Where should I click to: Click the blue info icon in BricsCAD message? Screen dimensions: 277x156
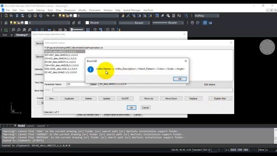pos(90,69)
